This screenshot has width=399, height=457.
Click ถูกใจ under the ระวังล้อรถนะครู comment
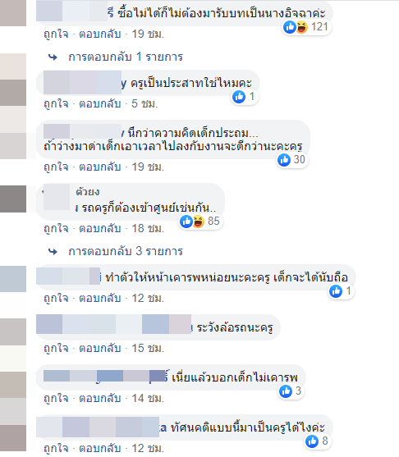tap(56, 348)
